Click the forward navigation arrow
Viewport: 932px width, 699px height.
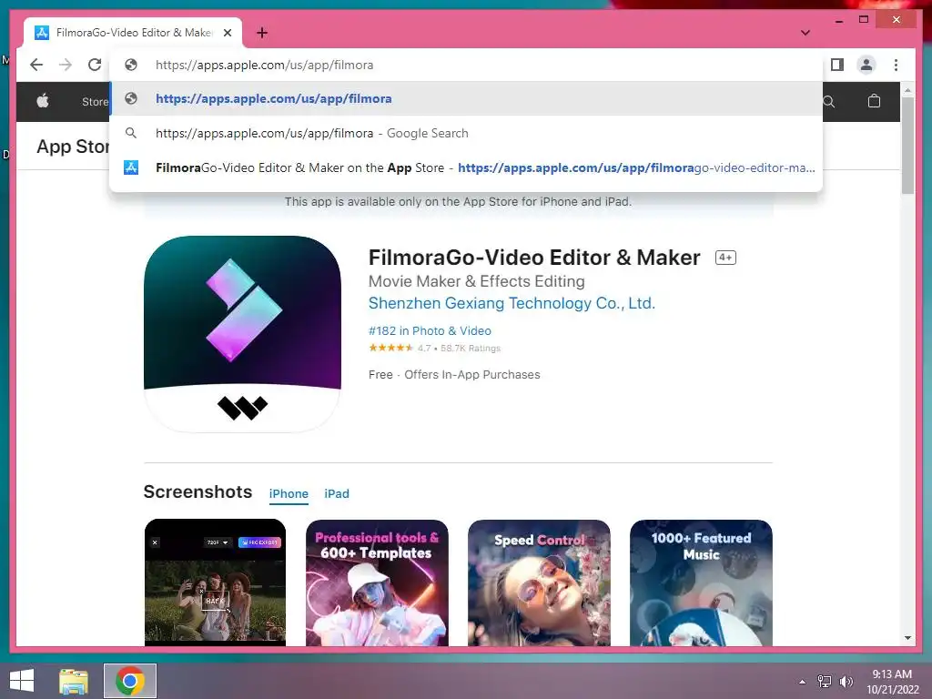(x=66, y=65)
